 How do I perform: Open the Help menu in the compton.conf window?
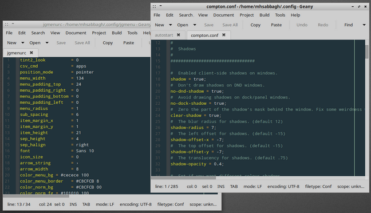pos(295,15)
